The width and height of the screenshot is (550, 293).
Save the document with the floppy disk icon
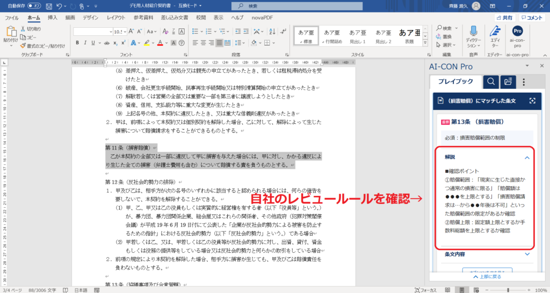coord(49,6)
